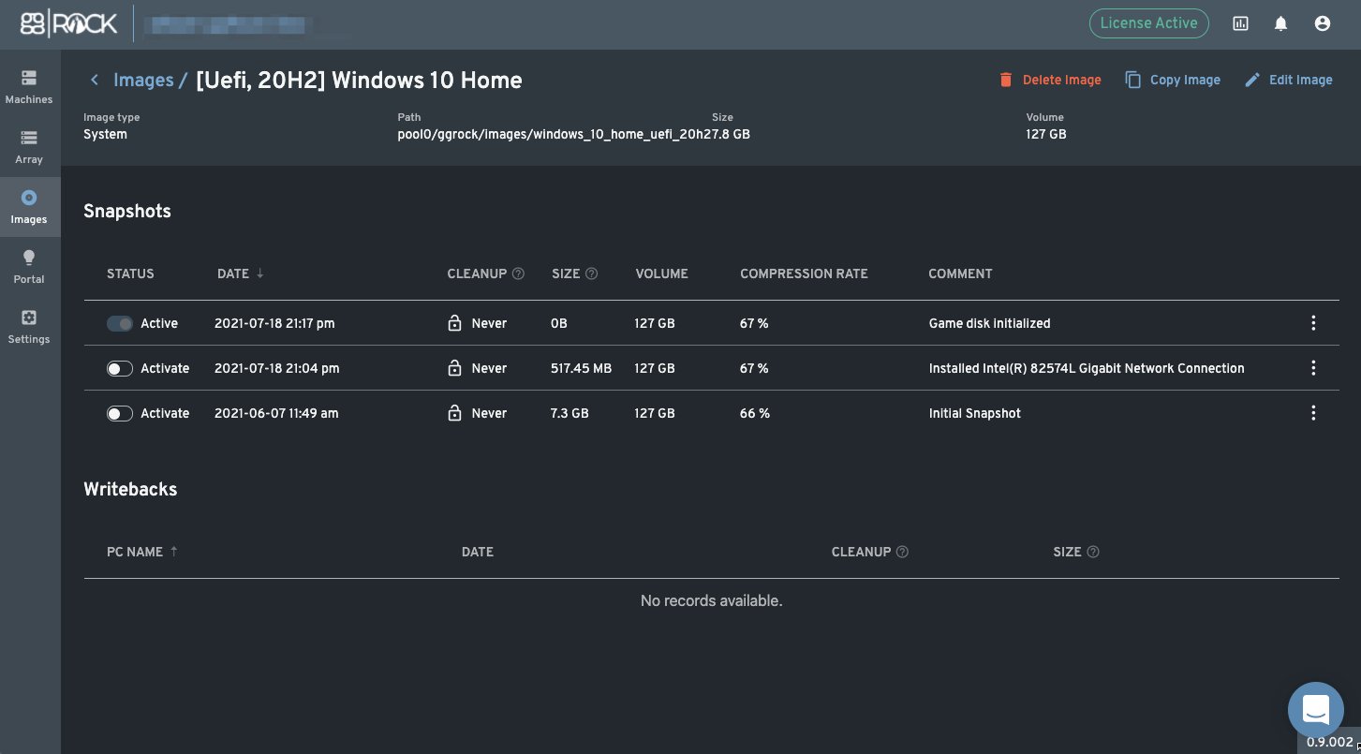The height and width of the screenshot is (754, 1361).
Task: Open the Images sidebar section
Action: click(x=29, y=208)
